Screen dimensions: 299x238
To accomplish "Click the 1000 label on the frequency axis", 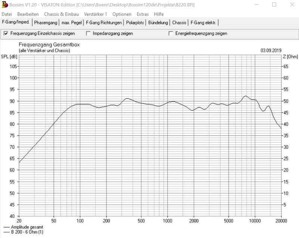I will click(167, 221).
